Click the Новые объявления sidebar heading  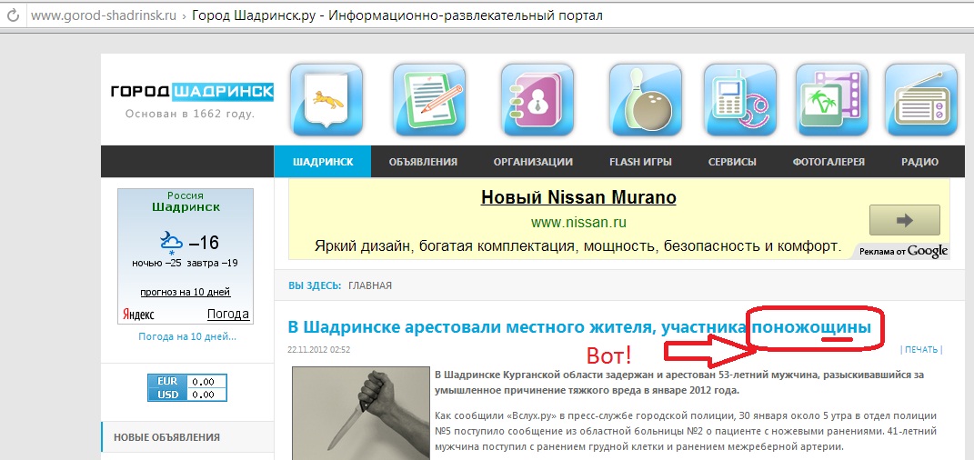pos(166,437)
